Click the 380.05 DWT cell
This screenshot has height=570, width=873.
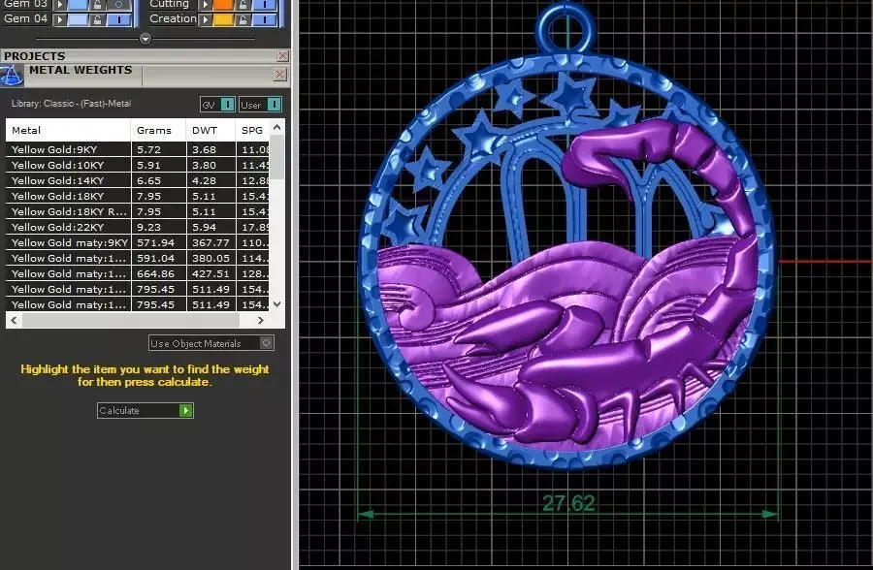click(x=211, y=258)
